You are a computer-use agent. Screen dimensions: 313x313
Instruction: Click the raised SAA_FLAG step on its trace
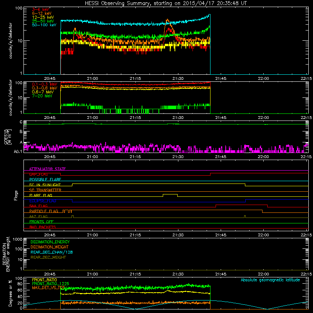[x=241, y=205]
